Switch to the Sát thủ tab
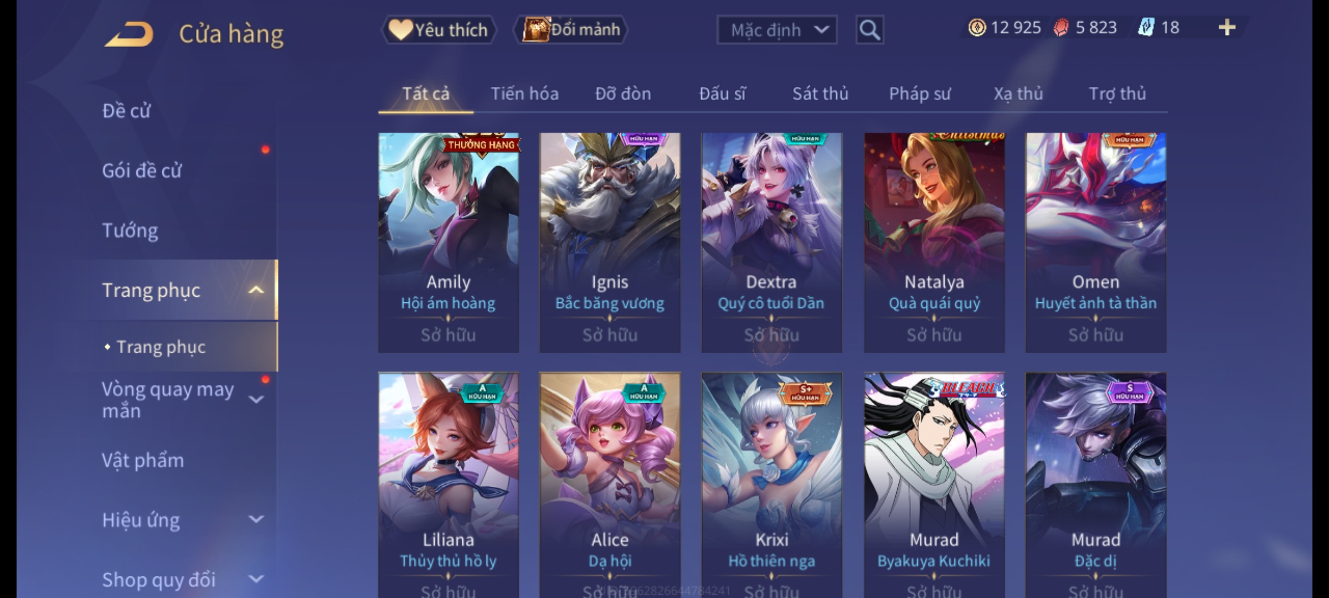 point(820,94)
